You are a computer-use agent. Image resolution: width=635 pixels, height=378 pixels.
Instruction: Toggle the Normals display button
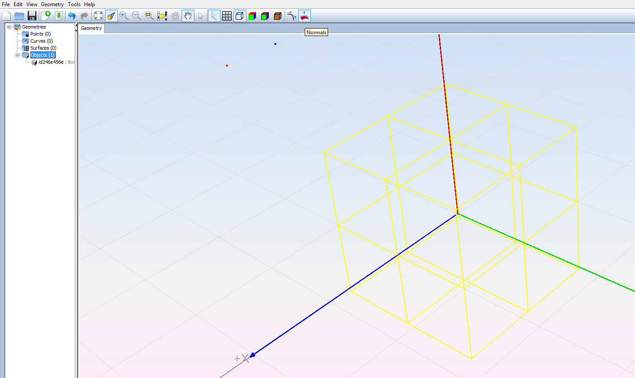(304, 16)
